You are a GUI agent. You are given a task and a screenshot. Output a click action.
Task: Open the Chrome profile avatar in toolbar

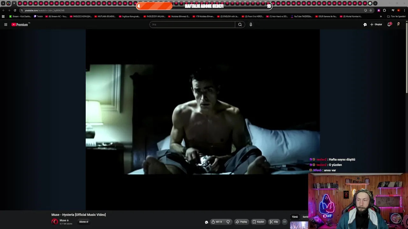pyautogui.click(x=398, y=10)
